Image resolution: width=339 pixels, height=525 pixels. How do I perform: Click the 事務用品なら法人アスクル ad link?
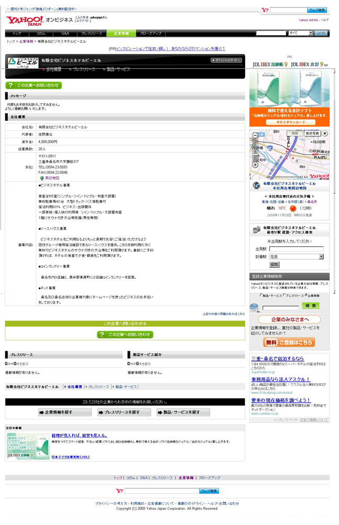281,380
